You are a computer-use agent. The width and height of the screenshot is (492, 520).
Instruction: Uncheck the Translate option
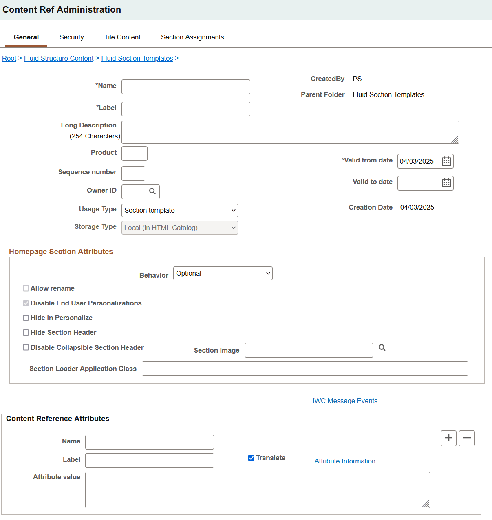(x=251, y=458)
